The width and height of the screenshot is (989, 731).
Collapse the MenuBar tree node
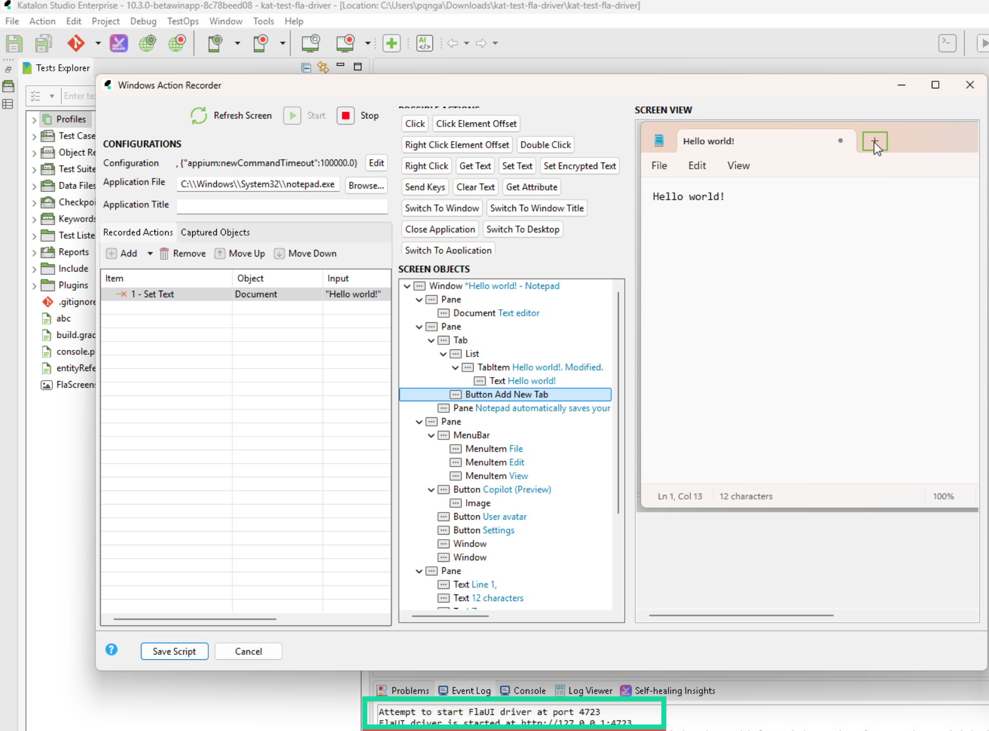click(432, 435)
